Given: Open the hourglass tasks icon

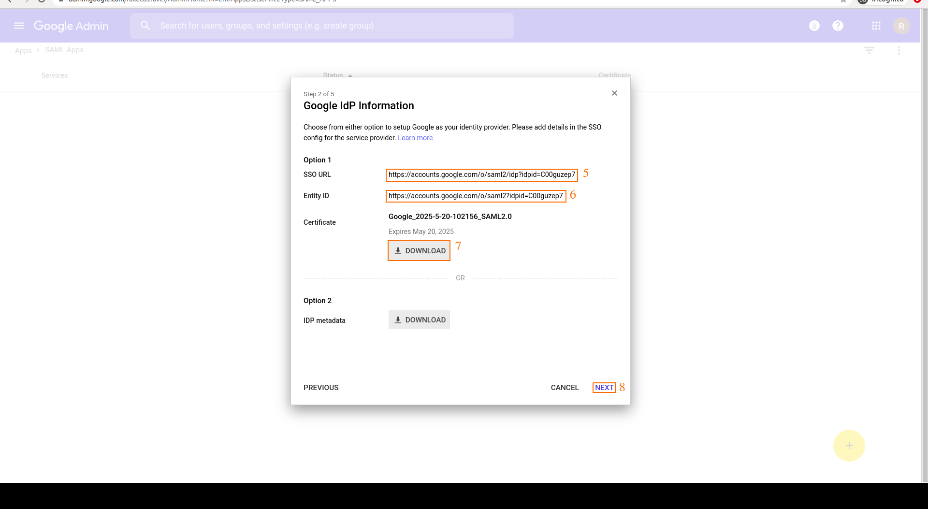Looking at the screenshot, I should pyautogui.click(x=814, y=26).
